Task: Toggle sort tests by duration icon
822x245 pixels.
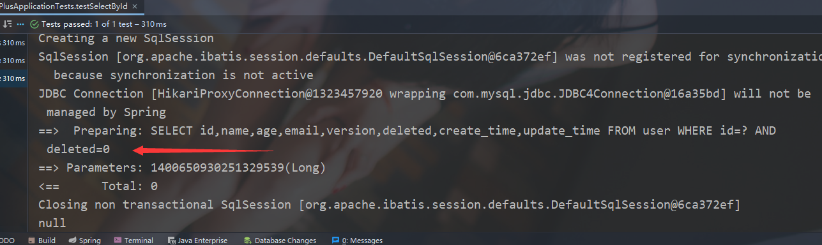Action: click(8, 24)
